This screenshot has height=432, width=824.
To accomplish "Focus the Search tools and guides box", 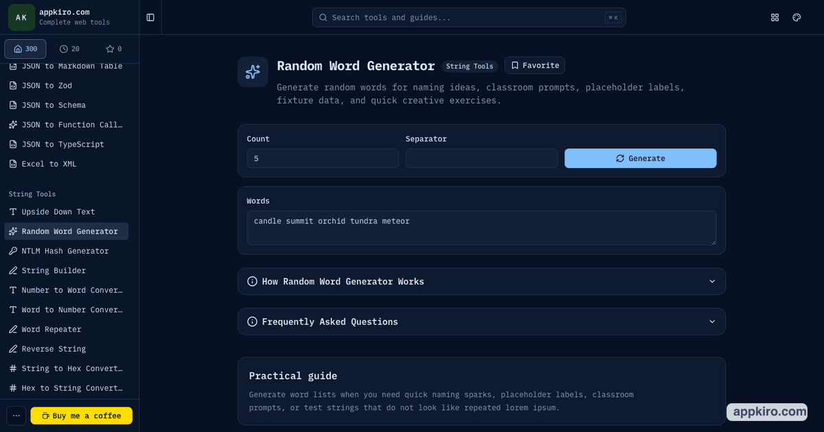I will [469, 17].
